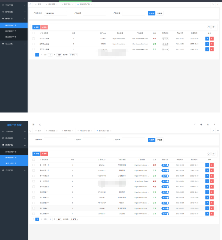Click the 广告位别名 field containing 刀客源码网

coord(55,13)
